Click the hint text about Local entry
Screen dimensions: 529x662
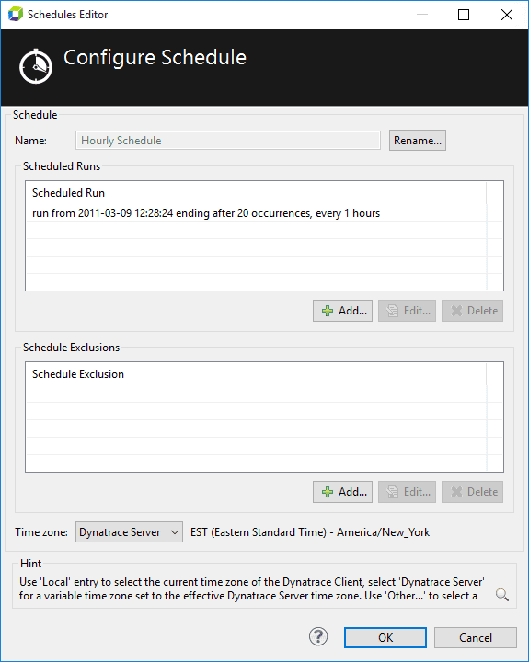pos(252,589)
